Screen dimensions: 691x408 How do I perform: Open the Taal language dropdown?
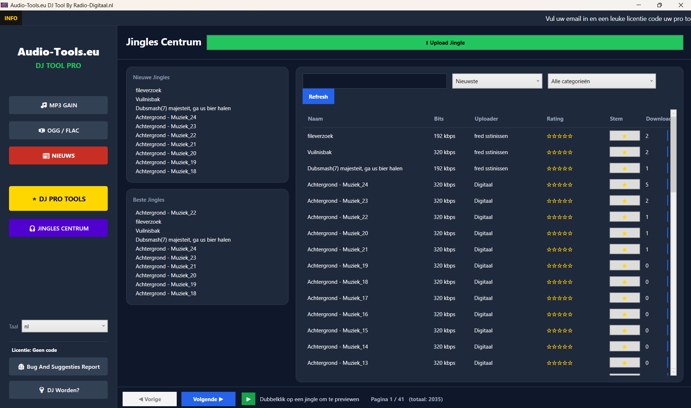pos(65,326)
